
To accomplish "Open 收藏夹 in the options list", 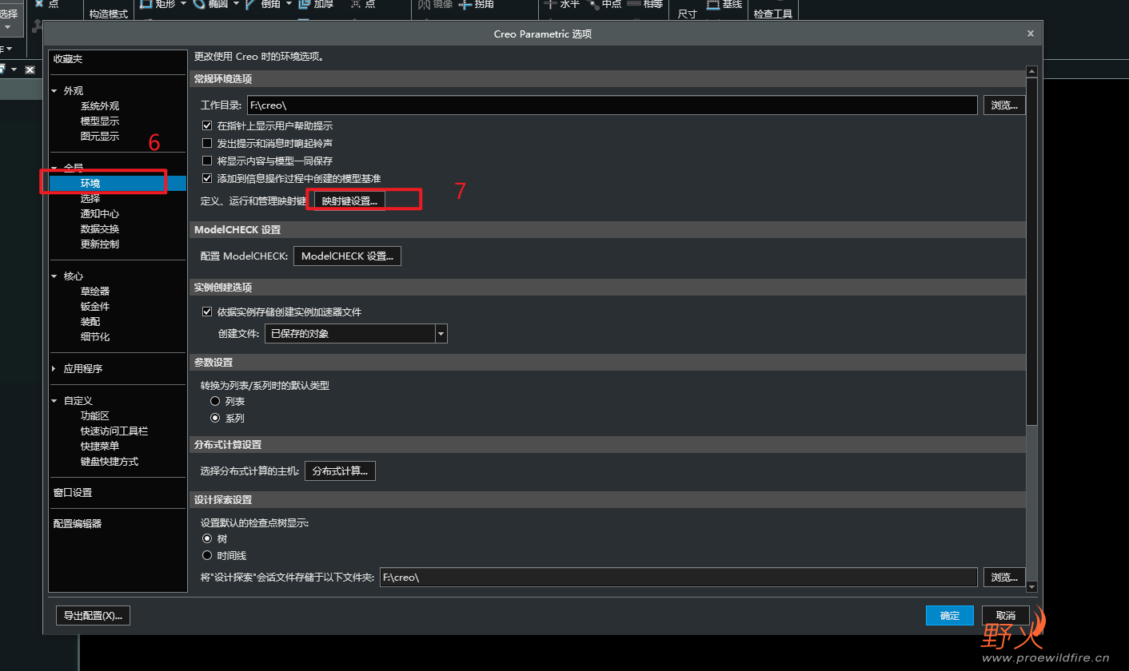I will pyautogui.click(x=68, y=59).
